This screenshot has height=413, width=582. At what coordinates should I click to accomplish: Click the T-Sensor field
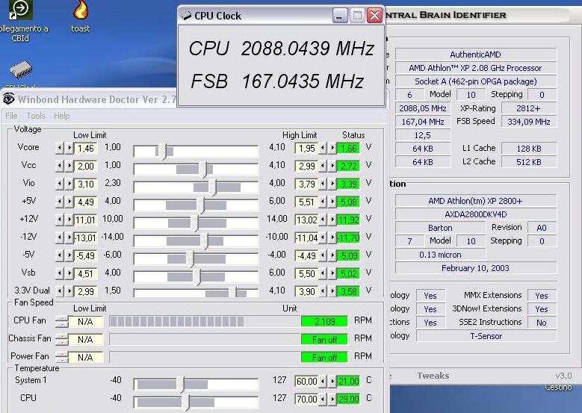[486, 336]
